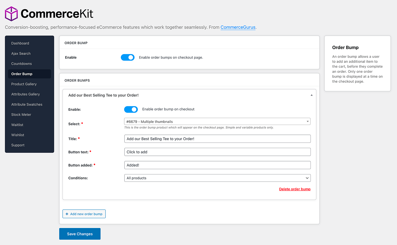Click the plus icon on Add new order bump
This screenshot has width=397, height=245.
point(67,214)
